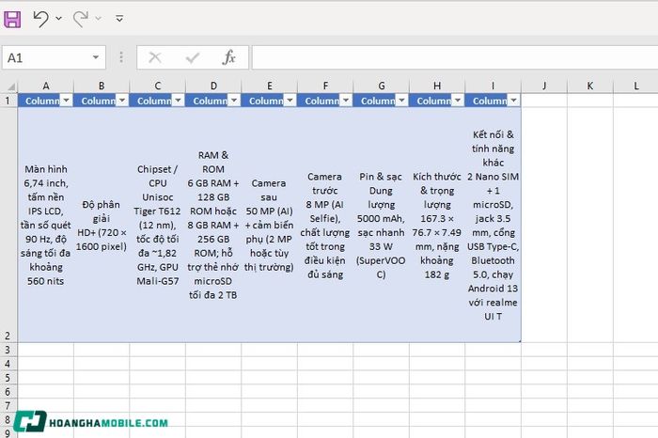Viewport: 658px width, 438px height.
Task: Open Customize Quick Access Toolbar menu
Action: 119,19
